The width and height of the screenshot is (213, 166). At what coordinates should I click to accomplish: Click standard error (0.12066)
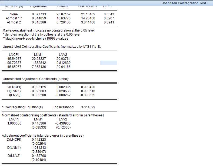(64, 127)
